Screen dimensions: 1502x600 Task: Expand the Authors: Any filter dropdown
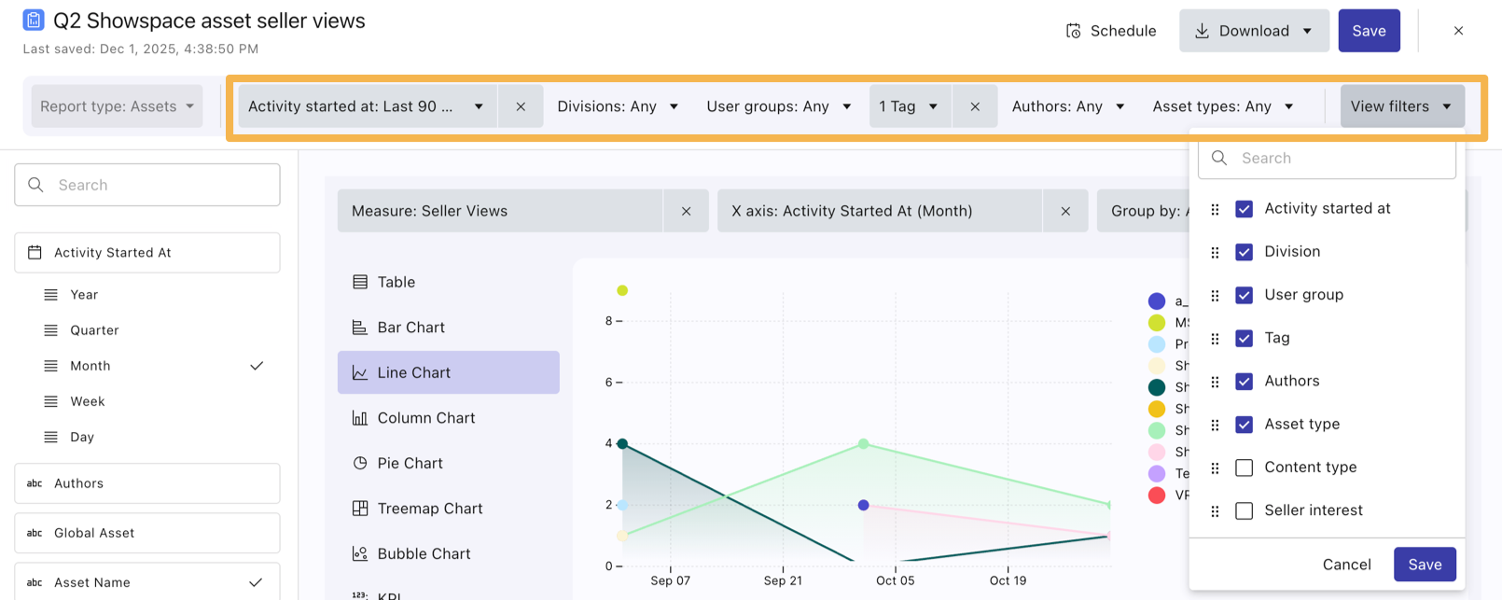click(x=1067, y=106)
